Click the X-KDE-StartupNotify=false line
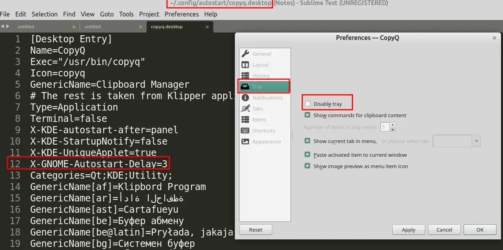 click(x=99, y=141)
